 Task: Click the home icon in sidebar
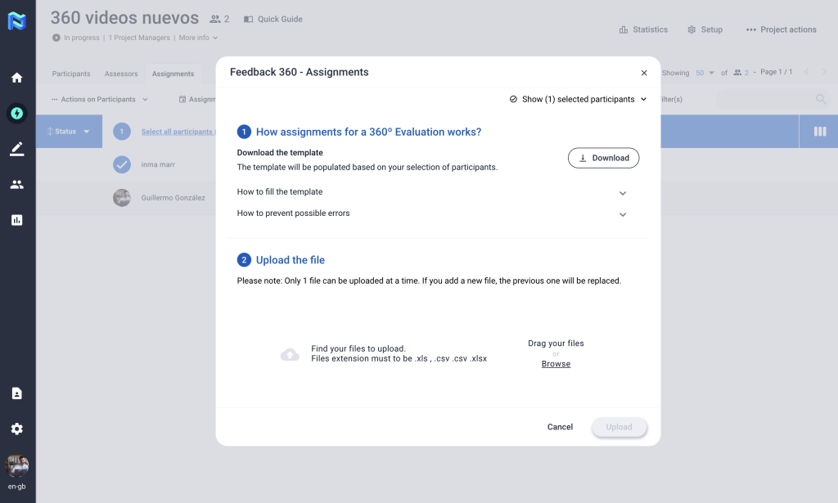click(x=16, y=78)
